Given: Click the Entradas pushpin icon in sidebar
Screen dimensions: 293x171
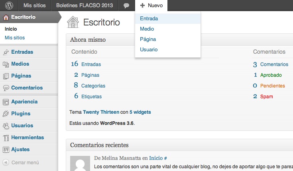Looking at the screenshot, I should point(6,52).
